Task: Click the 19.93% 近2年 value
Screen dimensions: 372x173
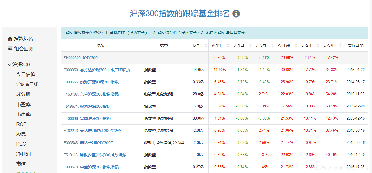Action: pyautogui.click(x=310, y=106)
